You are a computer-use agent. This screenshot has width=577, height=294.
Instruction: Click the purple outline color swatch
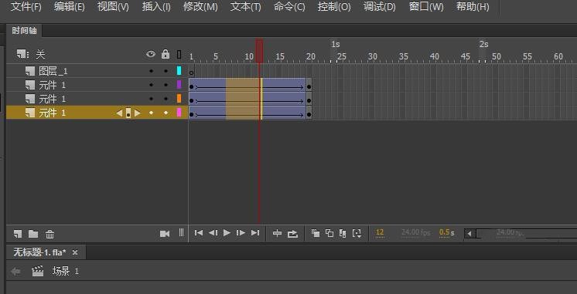(179, 85)
